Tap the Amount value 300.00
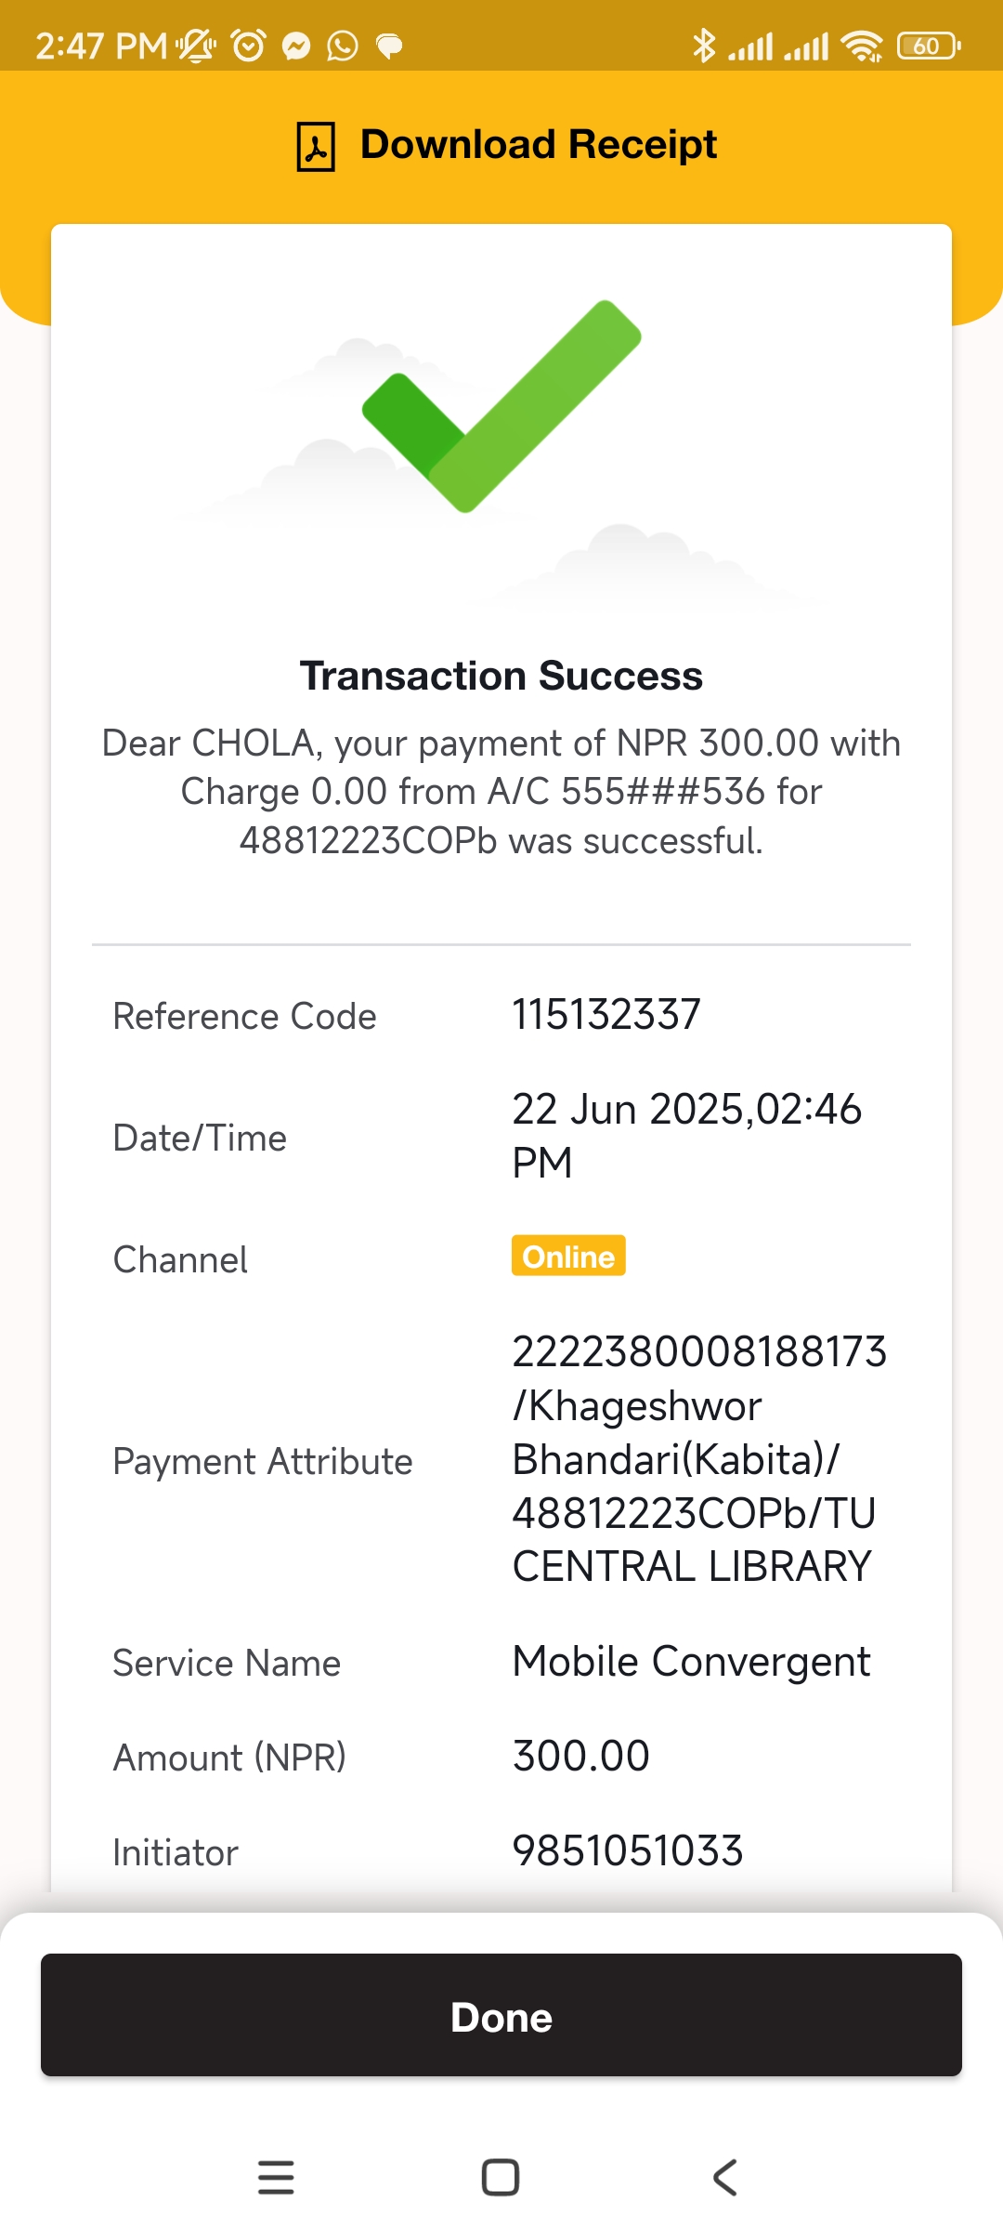 pyautogui.click(x=581, y=1756)
